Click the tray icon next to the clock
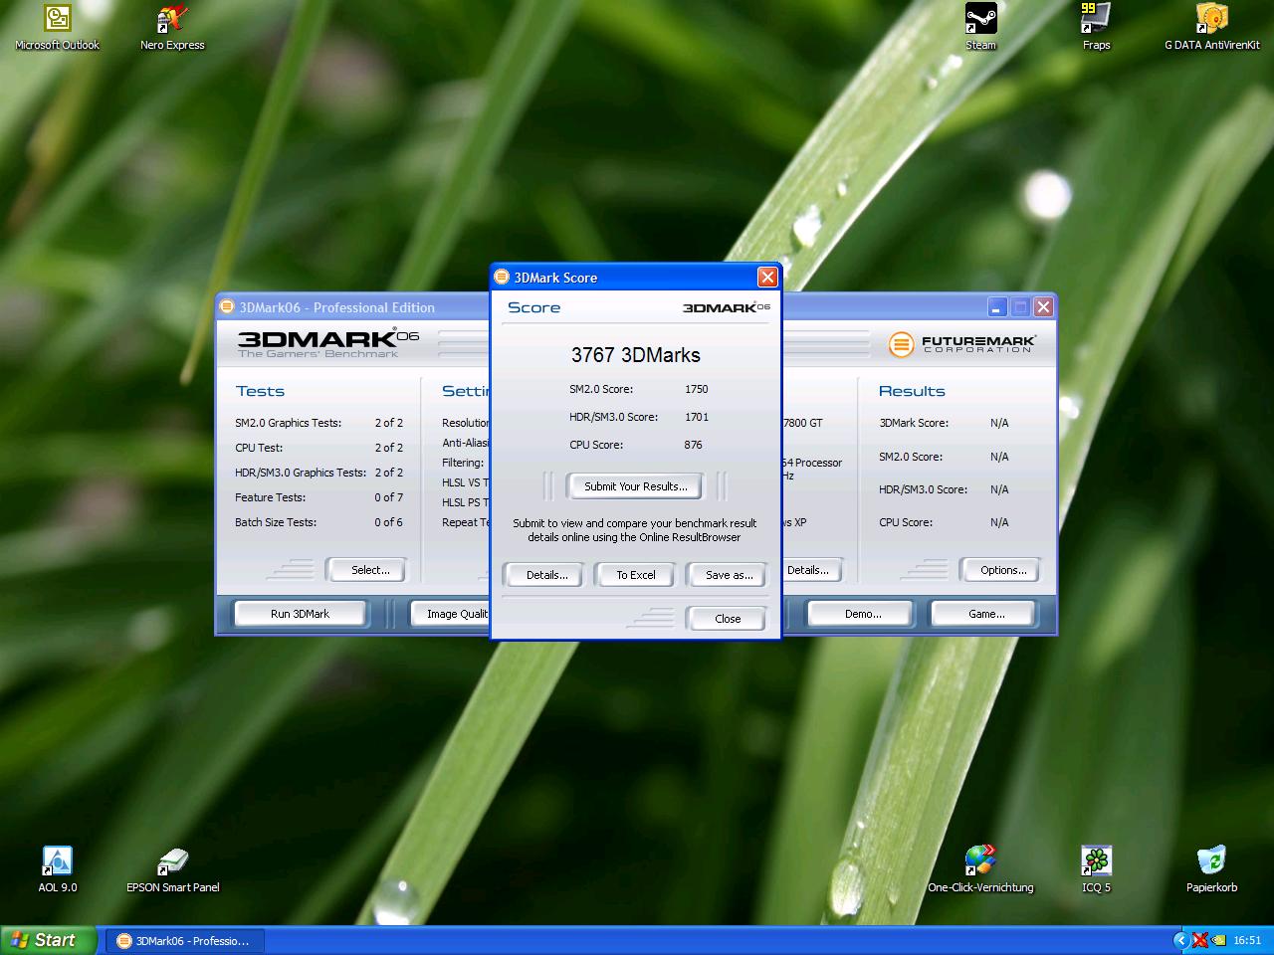 point(1218,940)
